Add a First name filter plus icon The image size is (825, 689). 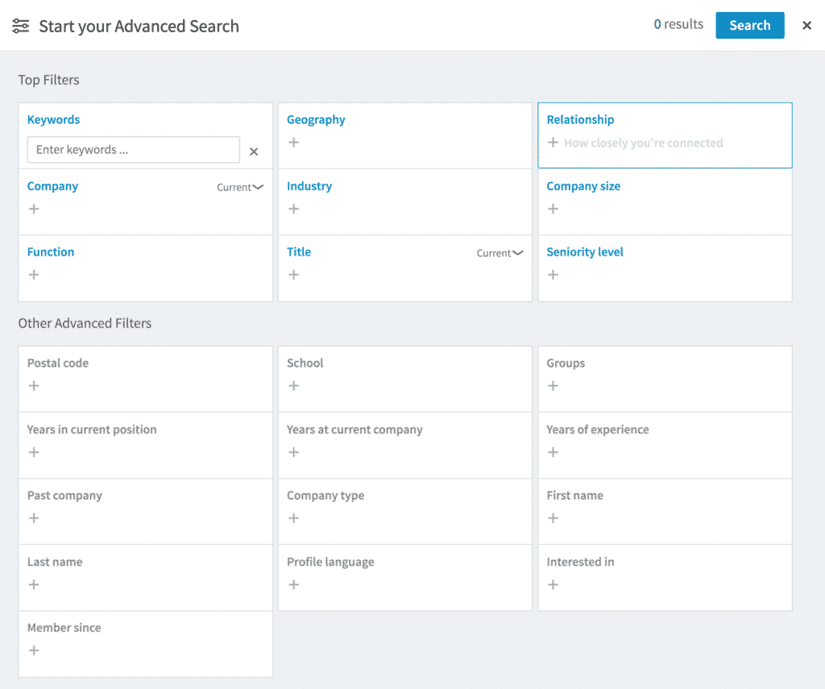tap(553, 518)
